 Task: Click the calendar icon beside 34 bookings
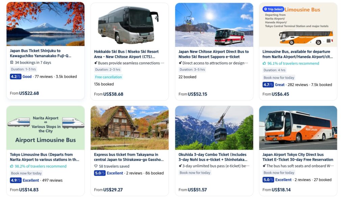(x=12, y=62)
